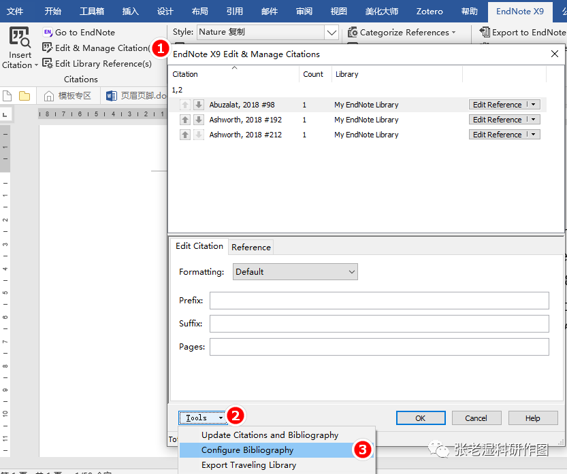Open the 插入 ribbon tab

[131, 11]
